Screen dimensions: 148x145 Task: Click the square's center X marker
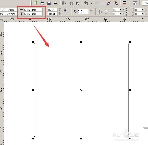point(81,90)
